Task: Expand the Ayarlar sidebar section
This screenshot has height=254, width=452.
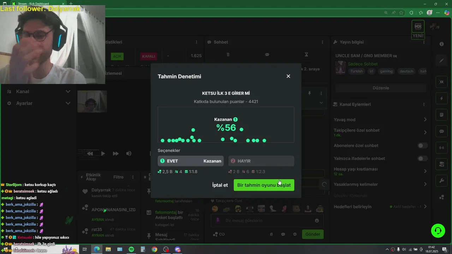Action: click(39, 103)
